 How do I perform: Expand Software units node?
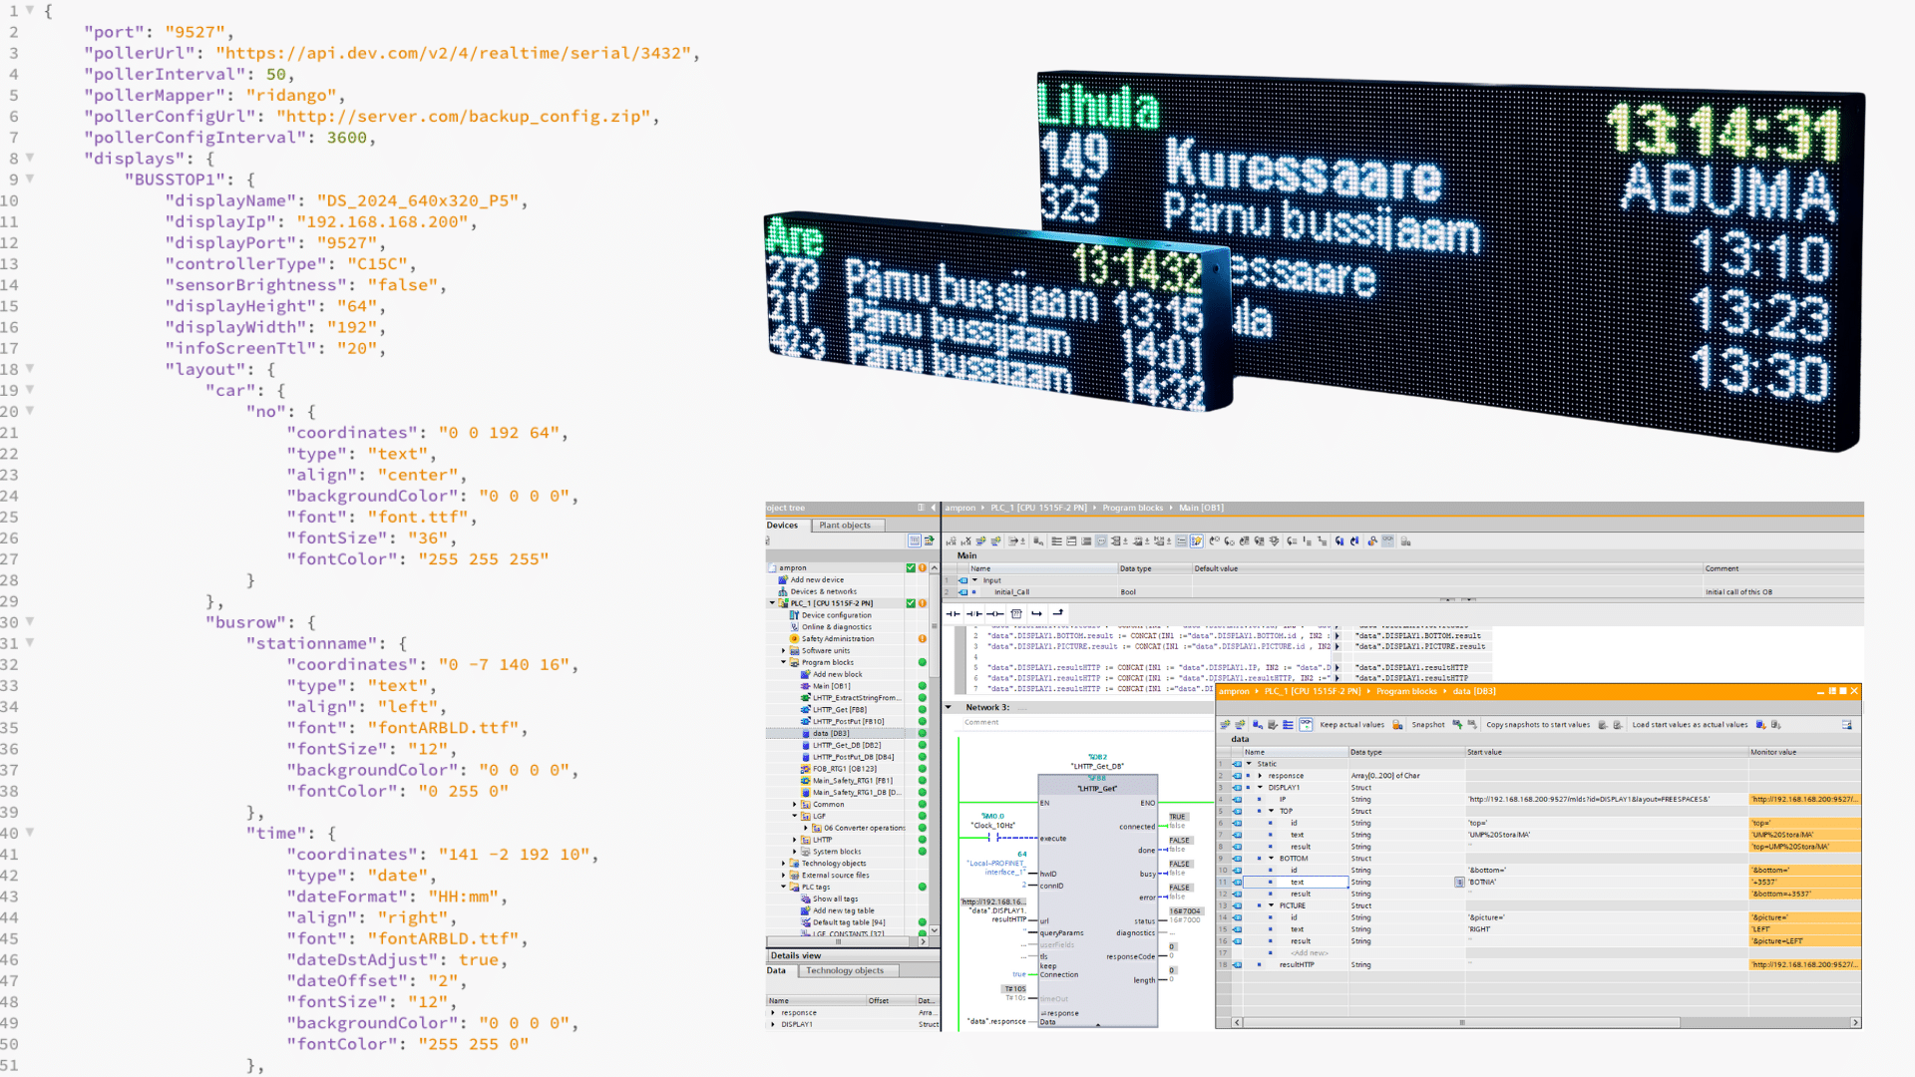click(784, 650)
